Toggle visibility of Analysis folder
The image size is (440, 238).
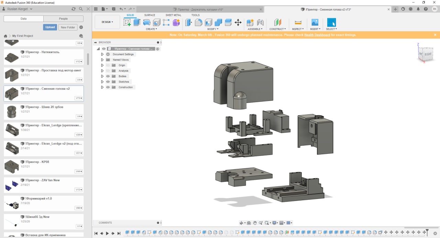(x=108, y=71)
